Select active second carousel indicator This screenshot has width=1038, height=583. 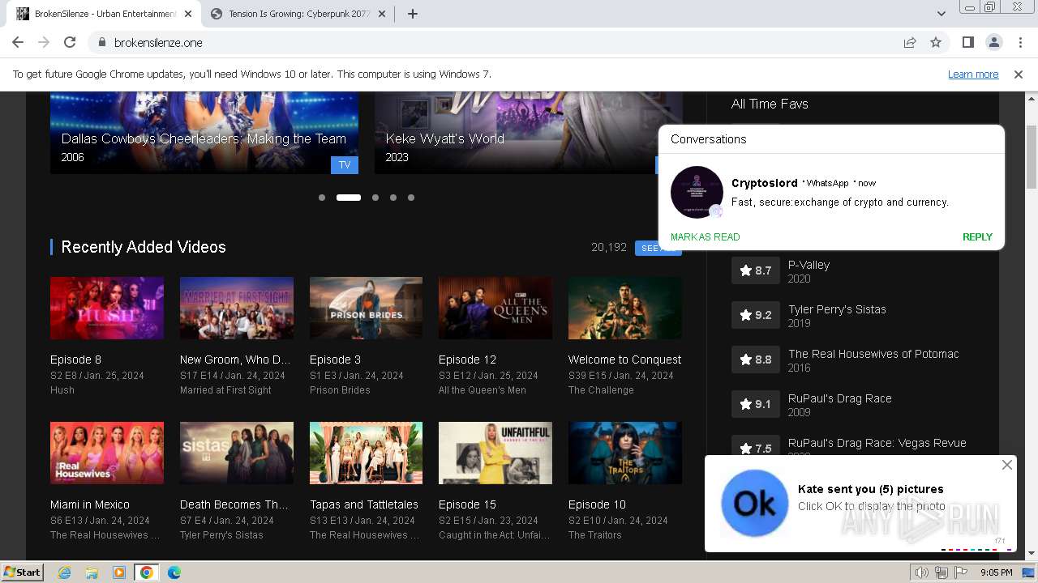pos(349,198)
